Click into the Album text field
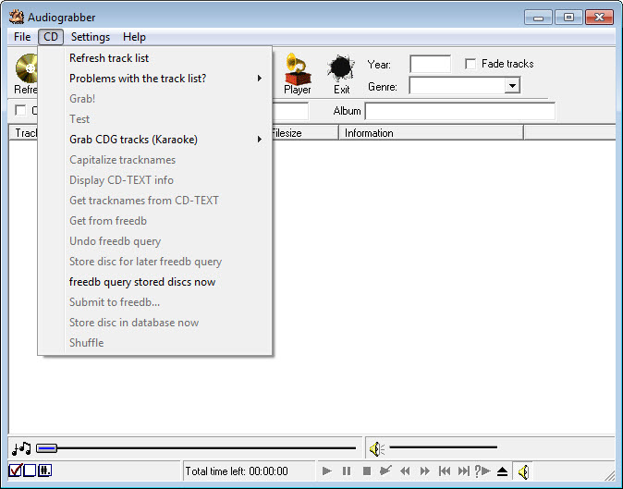The height and width of the screenshot is (489, 623). click(460, 111)
